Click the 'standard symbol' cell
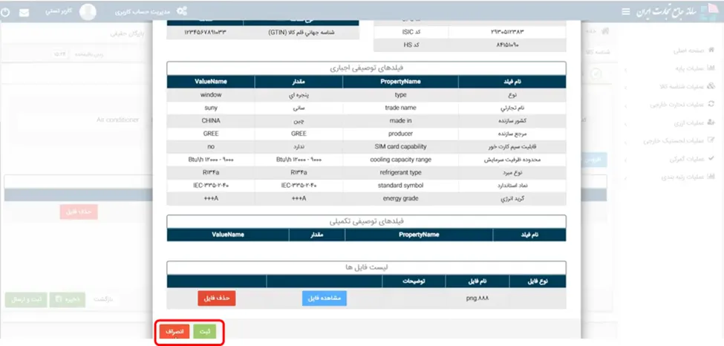 point(400,185)
